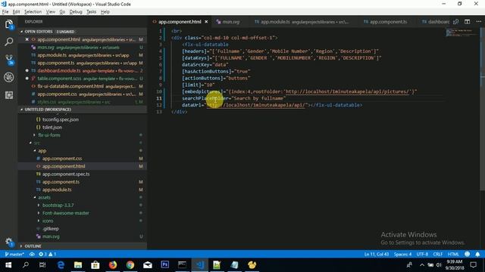The height and width of the screenshot is (272, 485).
Task: Open the File menu
Action: (x=5, y=12)
